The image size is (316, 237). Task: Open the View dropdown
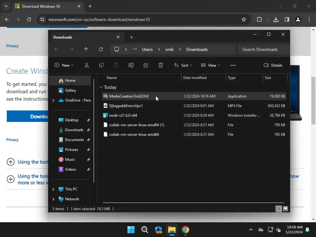pyautogui.click(x=210, y=65)
